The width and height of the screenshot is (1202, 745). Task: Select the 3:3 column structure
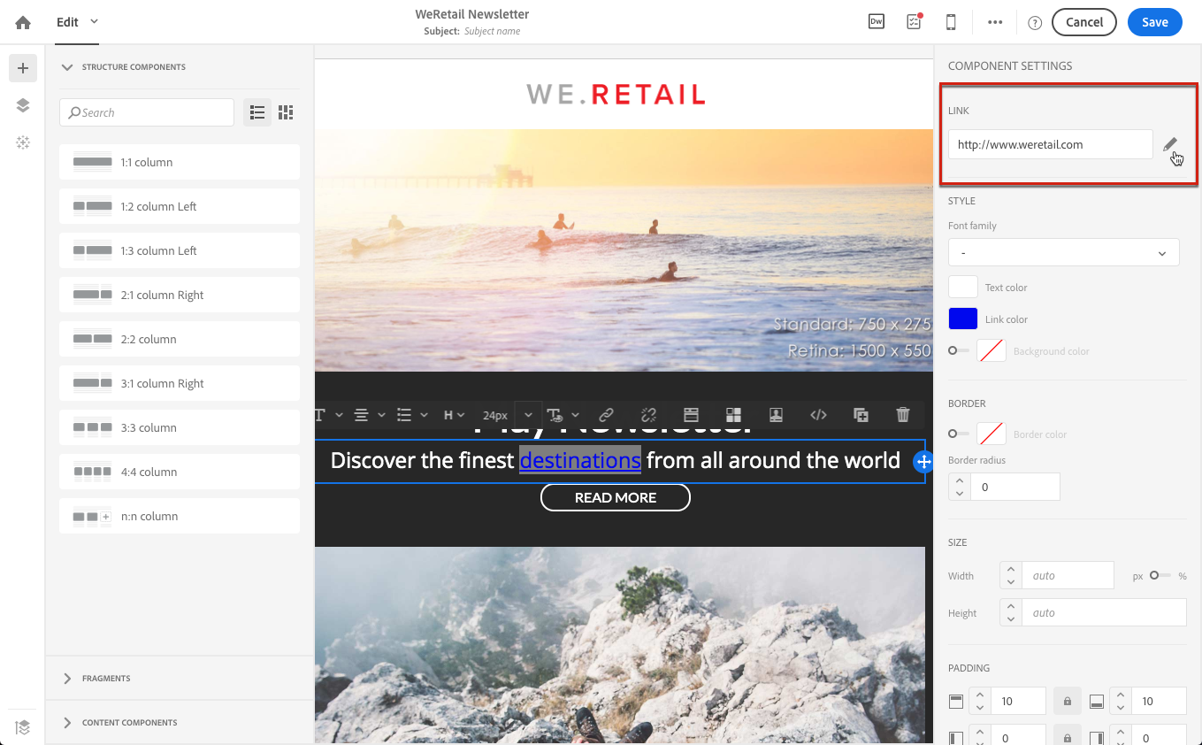[x=180, y=427]
